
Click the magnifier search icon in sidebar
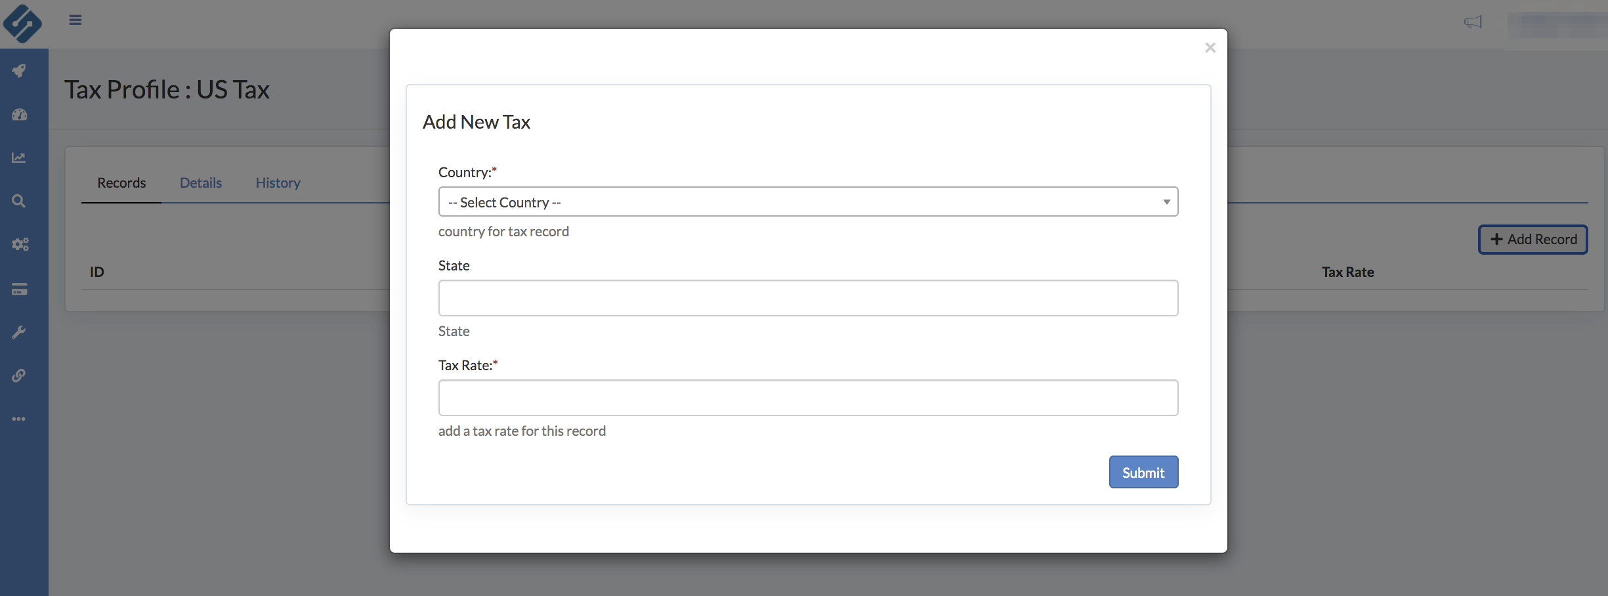19,201
